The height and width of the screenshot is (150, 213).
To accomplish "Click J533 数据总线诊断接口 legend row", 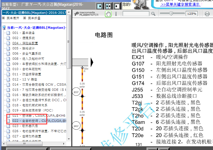I will click(x=164, y=96).
